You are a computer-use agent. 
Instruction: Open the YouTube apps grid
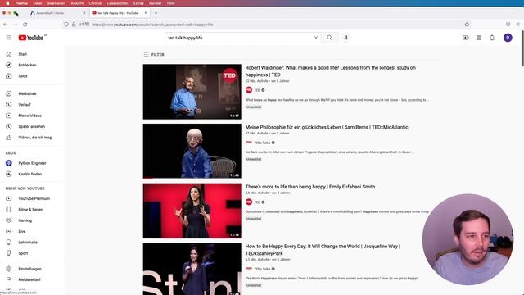pyautogui.click(x=479, y=38)
